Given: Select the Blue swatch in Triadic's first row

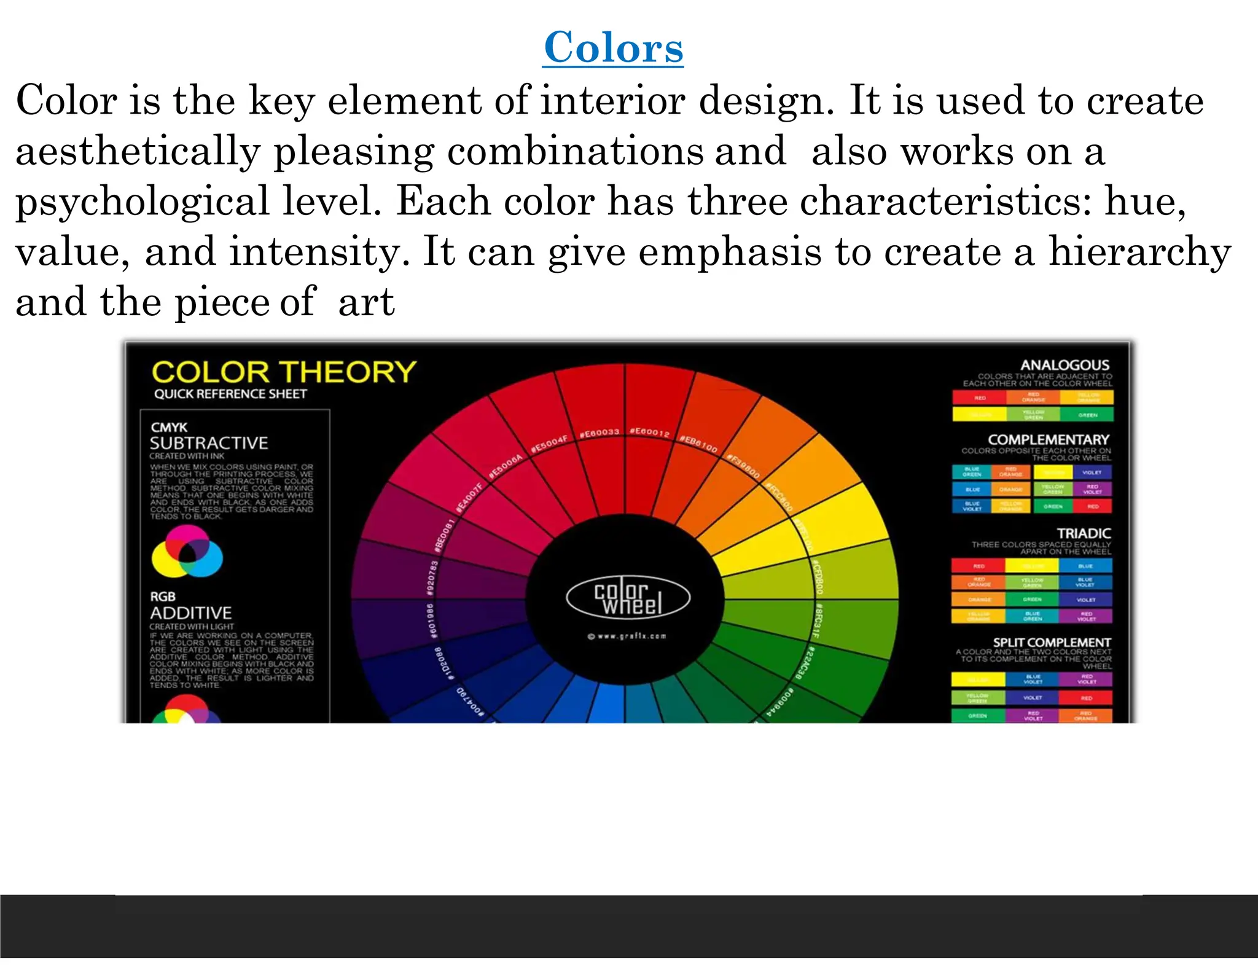Looking at the screenshot, I should point(1085,565).
